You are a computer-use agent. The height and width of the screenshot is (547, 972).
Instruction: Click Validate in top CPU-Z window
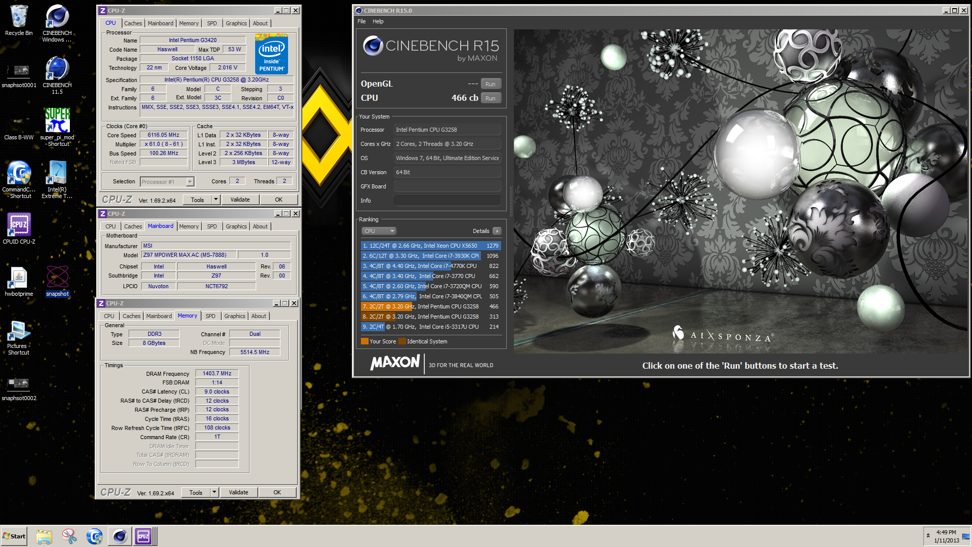coord(240,200)
